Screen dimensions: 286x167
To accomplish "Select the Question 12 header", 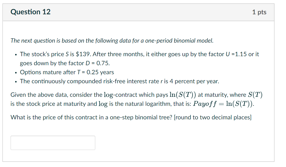I will tap(30, 12).
